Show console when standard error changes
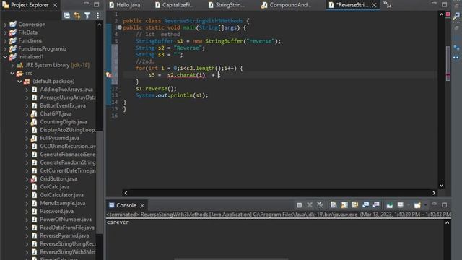This screenshot has height=260, width=462. tap(376, 205)
